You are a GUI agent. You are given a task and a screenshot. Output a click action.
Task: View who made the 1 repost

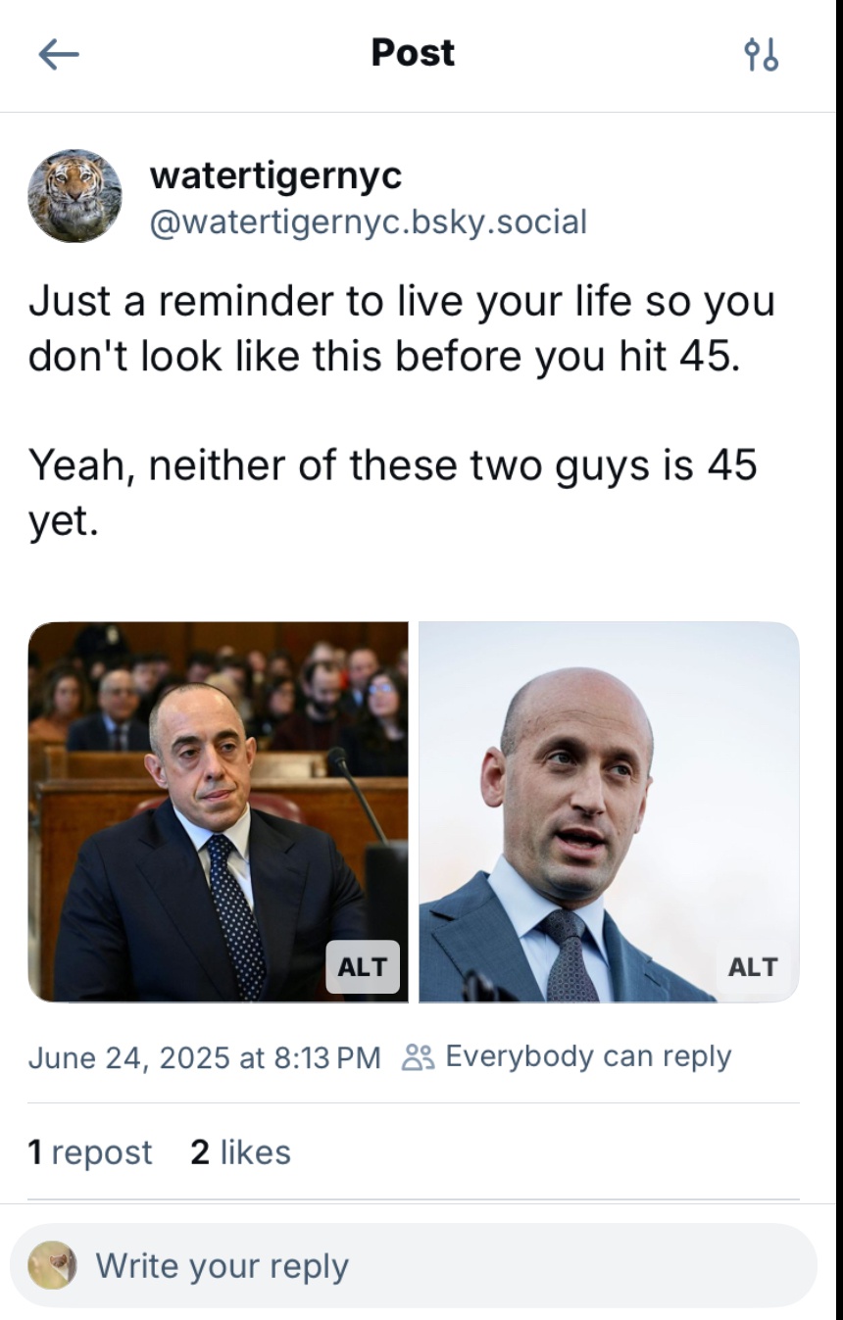[90, 1152]
